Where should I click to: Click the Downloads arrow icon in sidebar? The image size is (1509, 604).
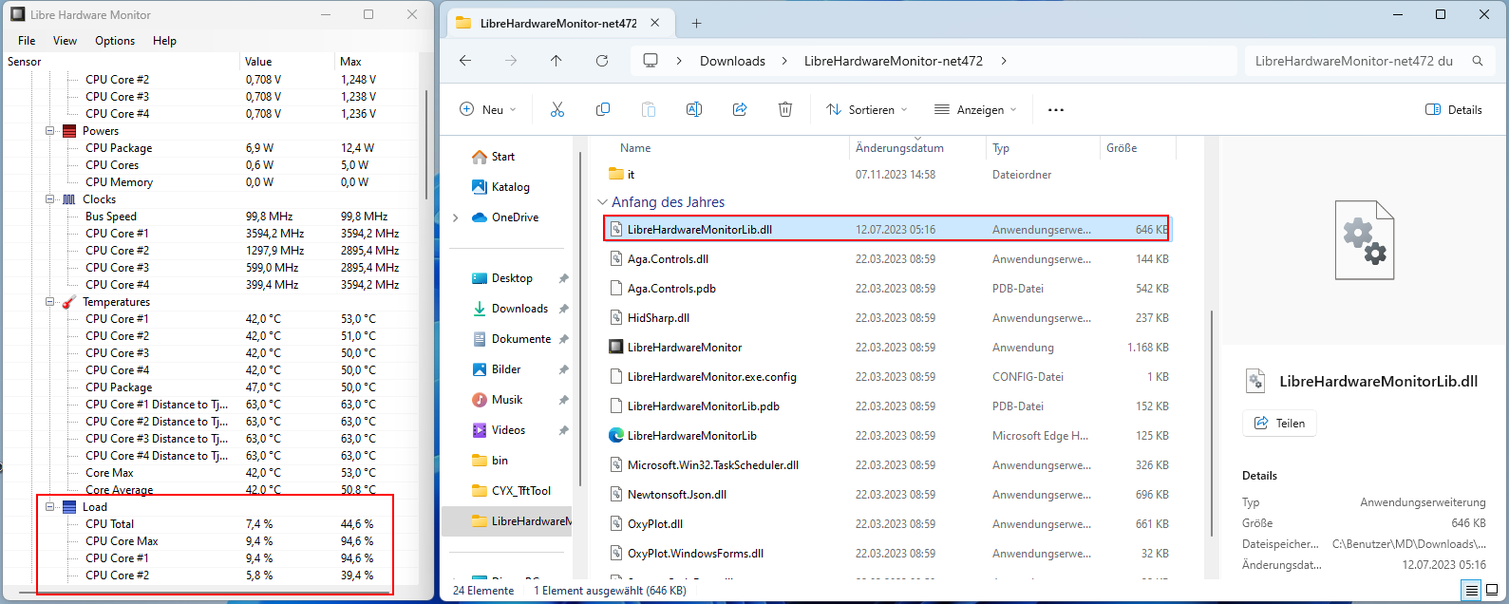pos(480,309)
